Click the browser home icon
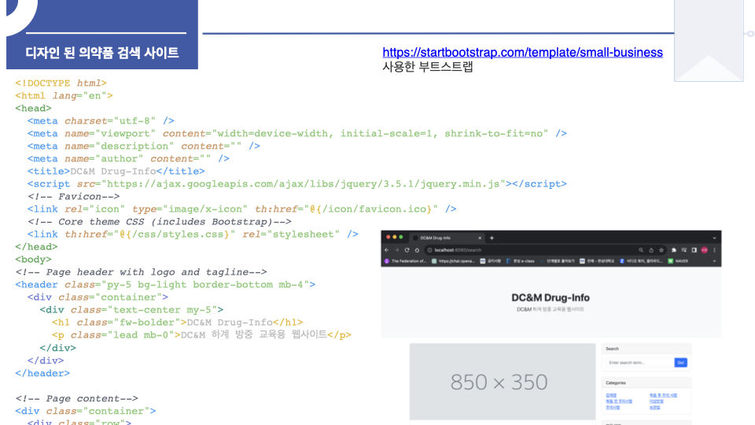The image size is (755, 425). tap(417, 250)
